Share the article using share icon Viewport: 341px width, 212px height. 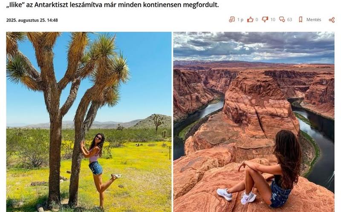point(332,20)
